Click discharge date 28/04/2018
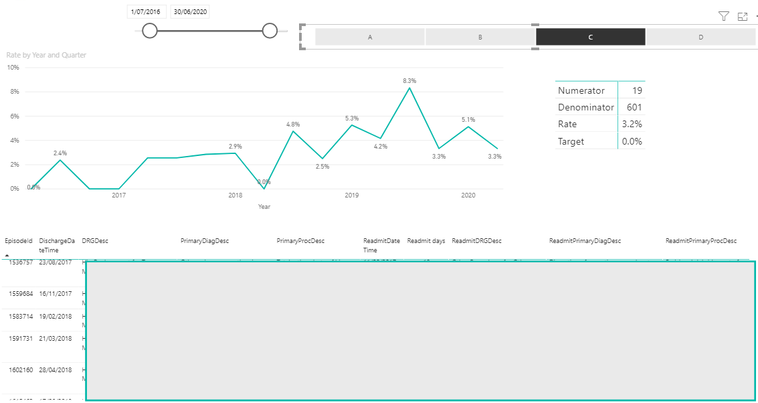The height and width of the screenshot is (403, 758). [55, 370]
